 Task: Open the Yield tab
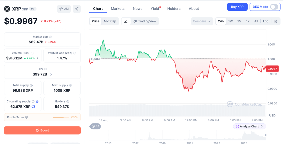(x=155, y=9)
